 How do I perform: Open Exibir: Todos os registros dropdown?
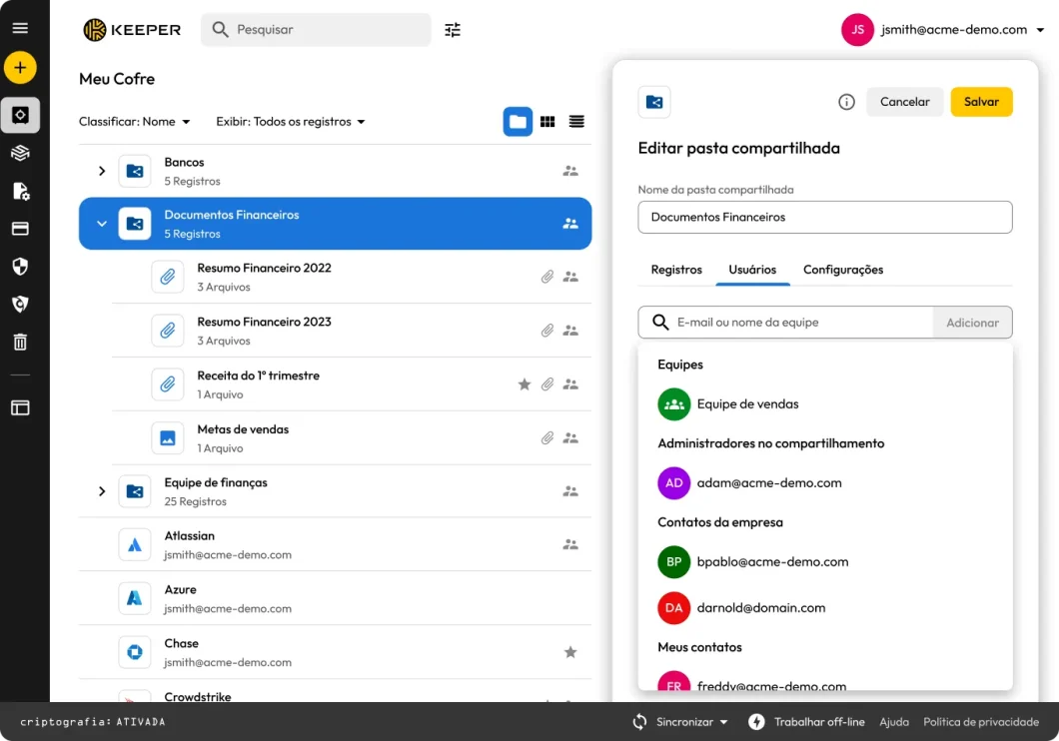pos(291,122)
